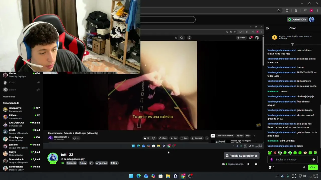Select the Argentine tag
This screenshot has width=321, height=180.
pyautogui.click(x=102, y=163)
